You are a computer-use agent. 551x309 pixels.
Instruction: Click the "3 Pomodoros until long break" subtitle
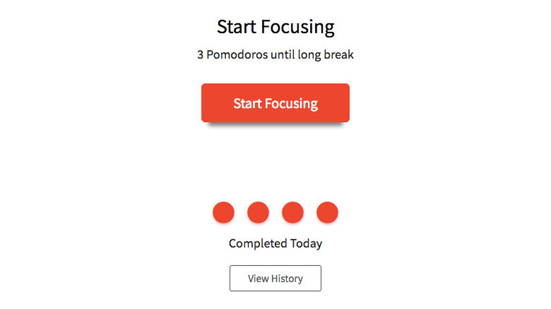pos(275,55)
